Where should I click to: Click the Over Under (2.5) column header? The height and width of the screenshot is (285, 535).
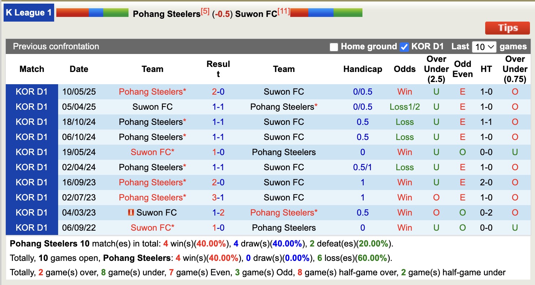[436, 69]
